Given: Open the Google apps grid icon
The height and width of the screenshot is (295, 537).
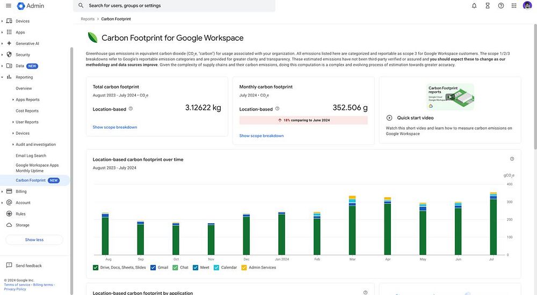Looking at the screenshot, I should (x=514, y=6).
